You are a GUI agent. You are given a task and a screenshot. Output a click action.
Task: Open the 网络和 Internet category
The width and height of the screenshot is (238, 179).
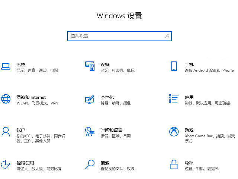(31, 97)
